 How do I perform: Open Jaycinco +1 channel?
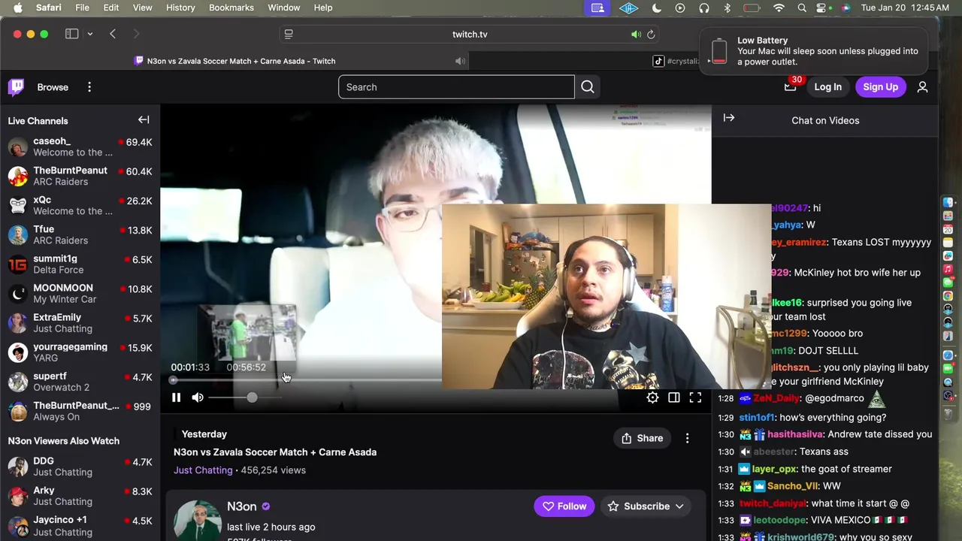point(80,525)
